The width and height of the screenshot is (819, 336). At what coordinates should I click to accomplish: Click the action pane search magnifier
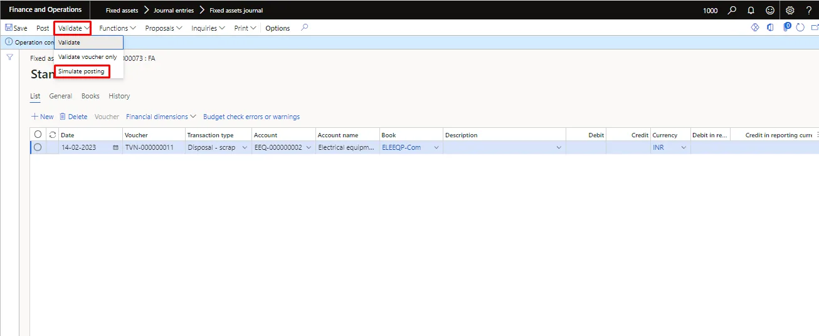305,28
